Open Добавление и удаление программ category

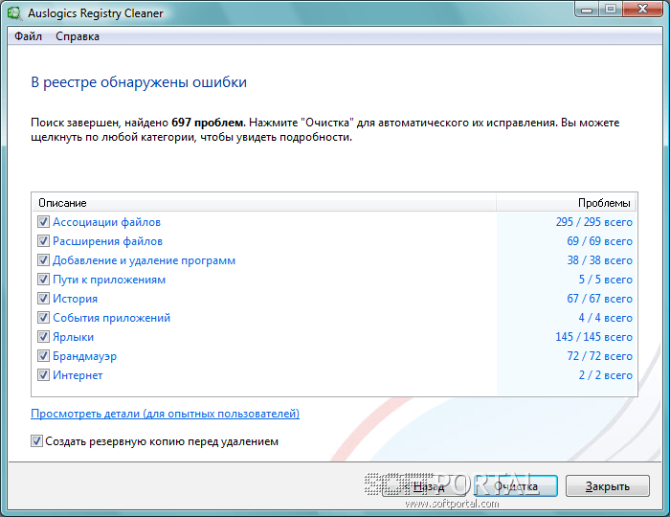point(144,260)
